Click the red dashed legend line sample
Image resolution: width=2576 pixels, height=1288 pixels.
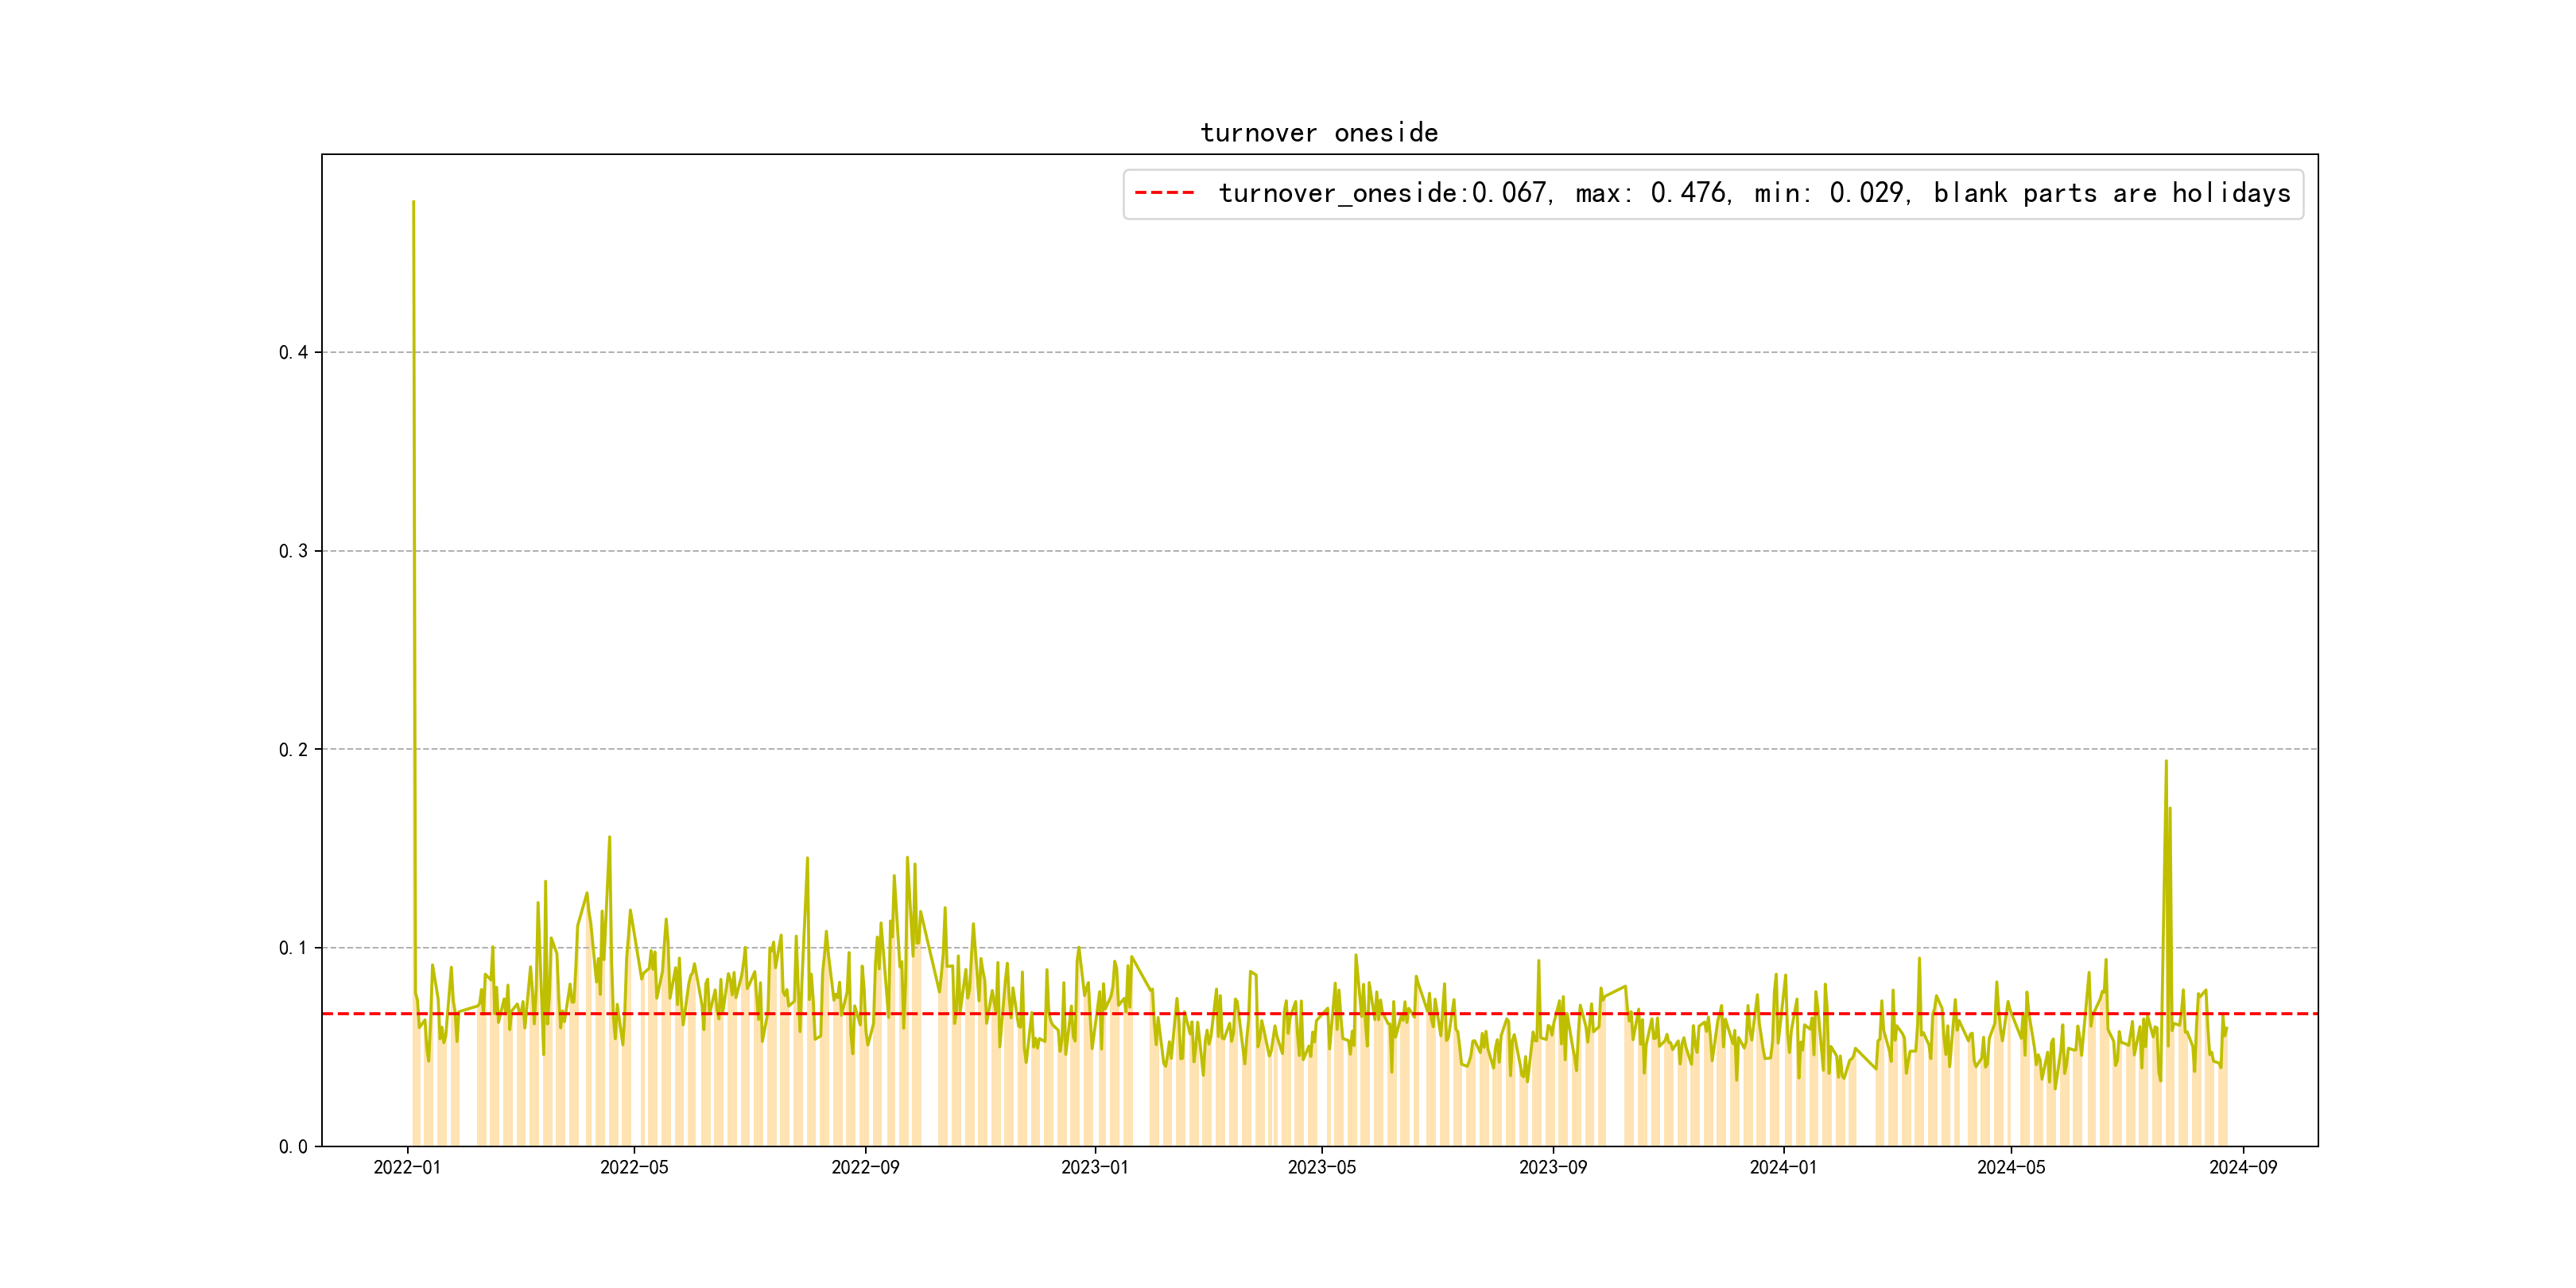(1164, 193)
